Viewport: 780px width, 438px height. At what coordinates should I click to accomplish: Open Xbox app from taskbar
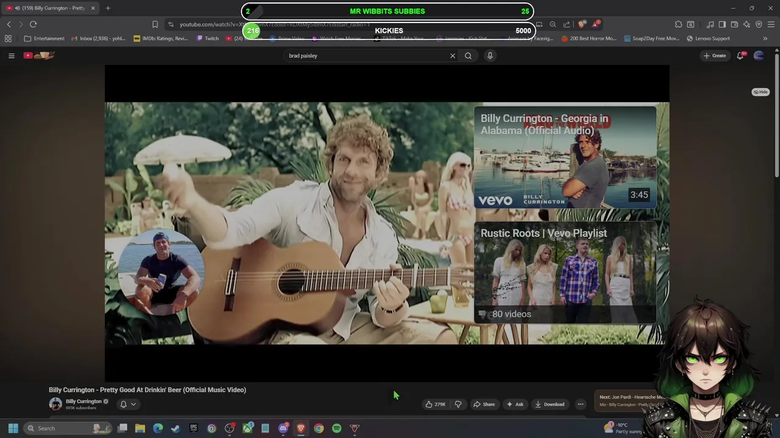[247, 428]
